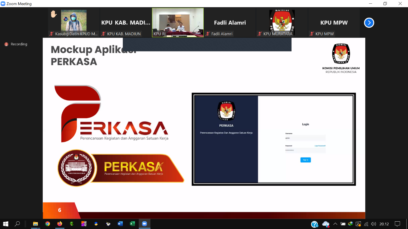Screen dimensions: 408x229
Task: Launch Google Chrome from the taskbar
Action: [48, 224]
